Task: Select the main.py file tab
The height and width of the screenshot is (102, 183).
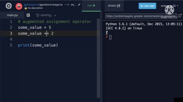Action: coord(12,15)
